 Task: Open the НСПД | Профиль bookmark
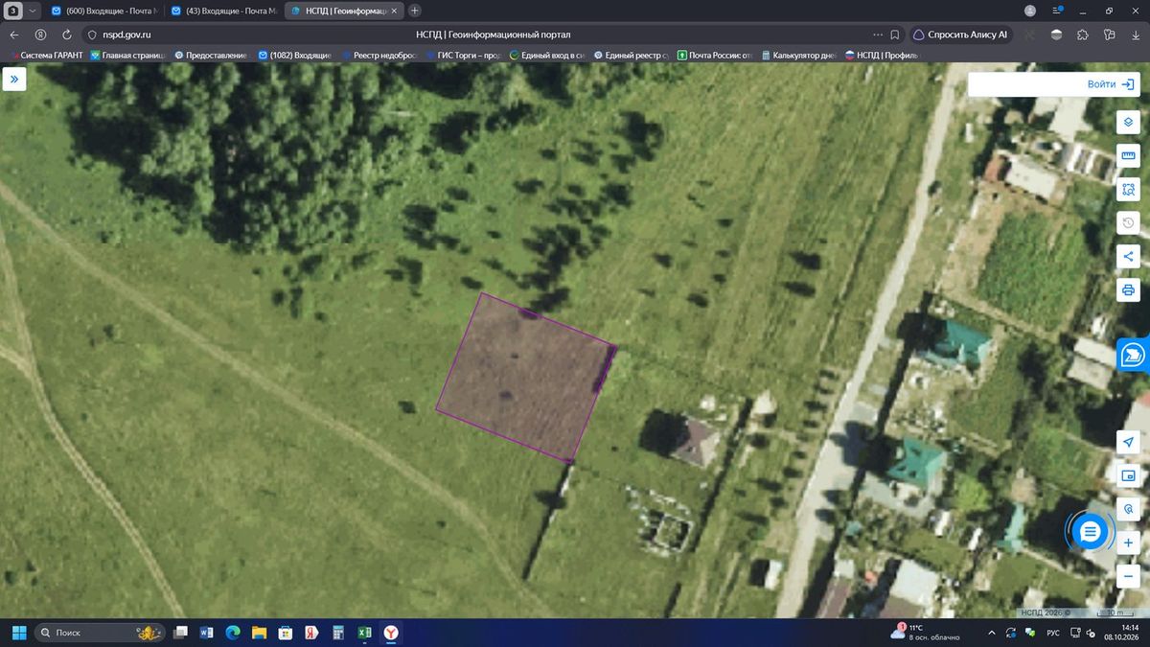tap(881, 56)
